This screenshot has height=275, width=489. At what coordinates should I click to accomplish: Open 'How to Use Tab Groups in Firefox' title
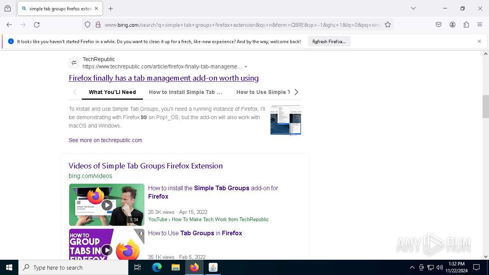pyautogui.click(x=195, y=233)
